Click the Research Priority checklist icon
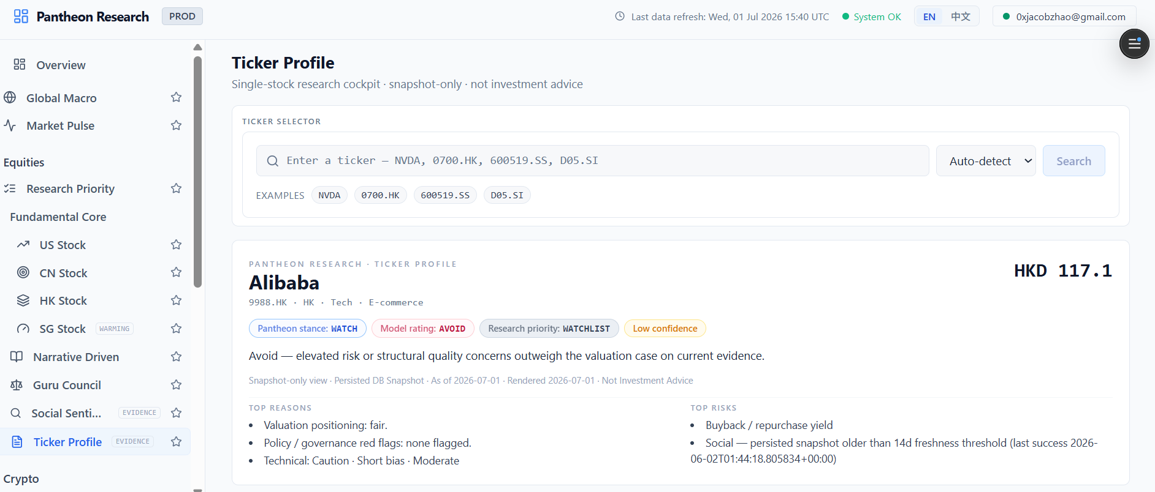 (10, 188)
